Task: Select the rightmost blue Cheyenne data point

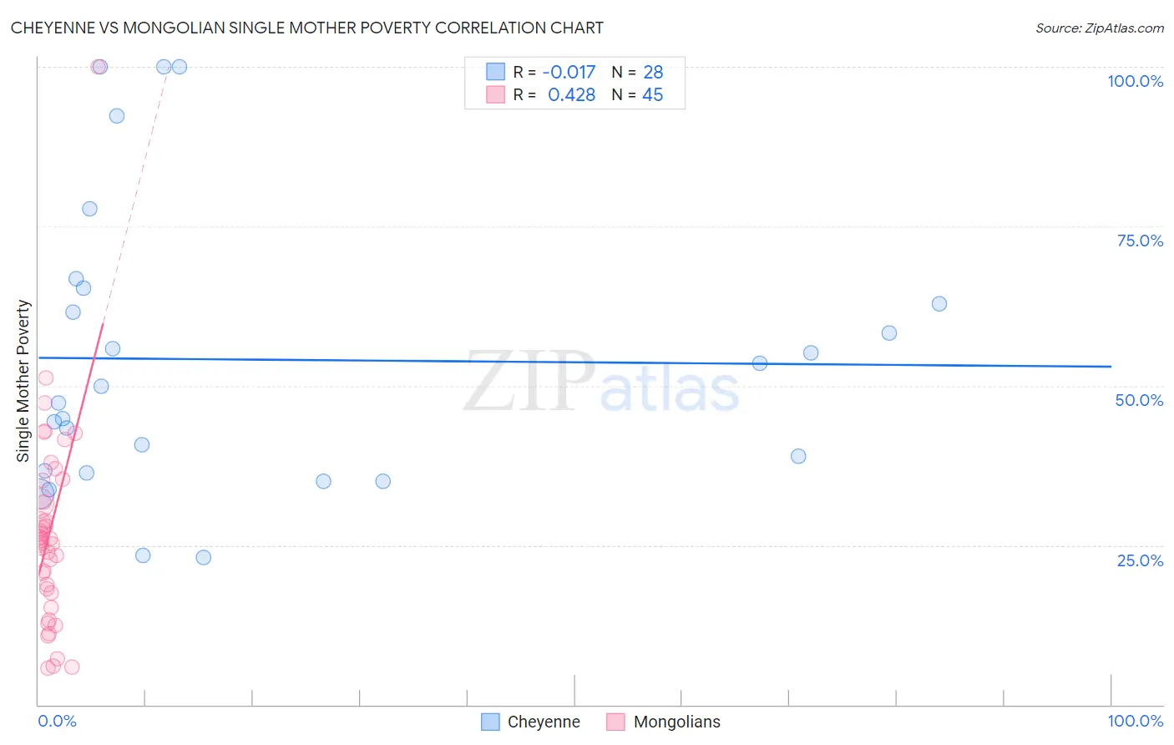Action: tap(939, 304)
